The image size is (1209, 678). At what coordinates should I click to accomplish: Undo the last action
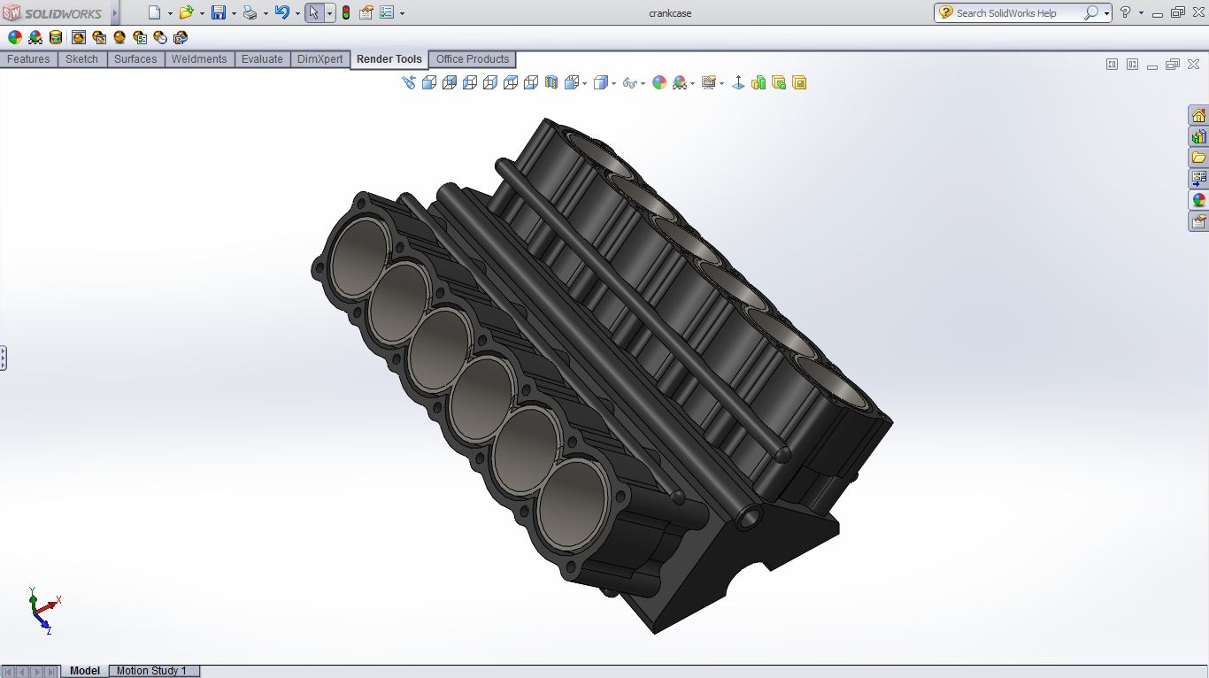[x=281, y=12]
